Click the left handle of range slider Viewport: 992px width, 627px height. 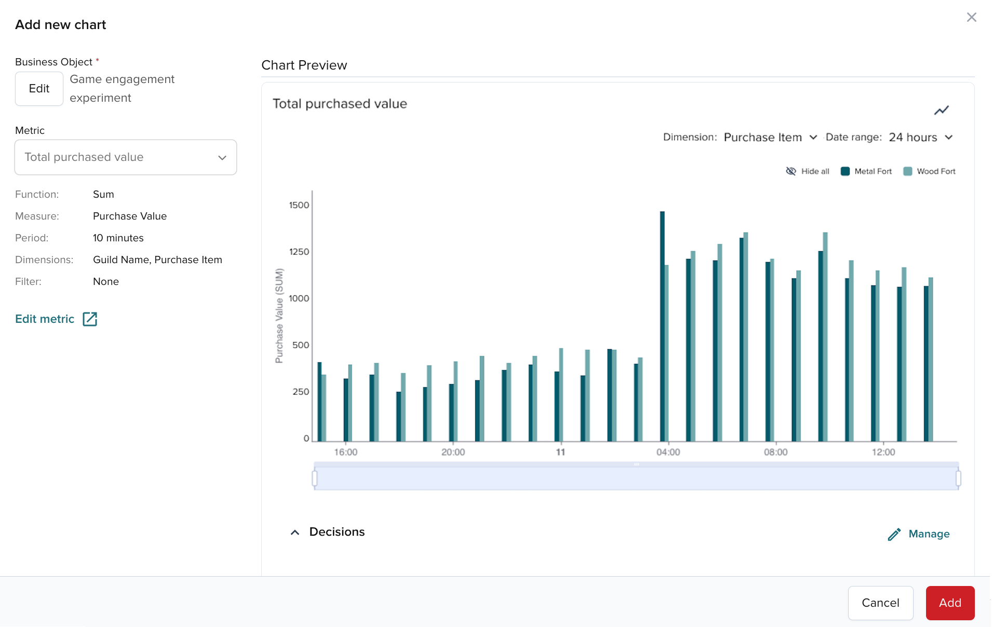click(x=315, y=478)
